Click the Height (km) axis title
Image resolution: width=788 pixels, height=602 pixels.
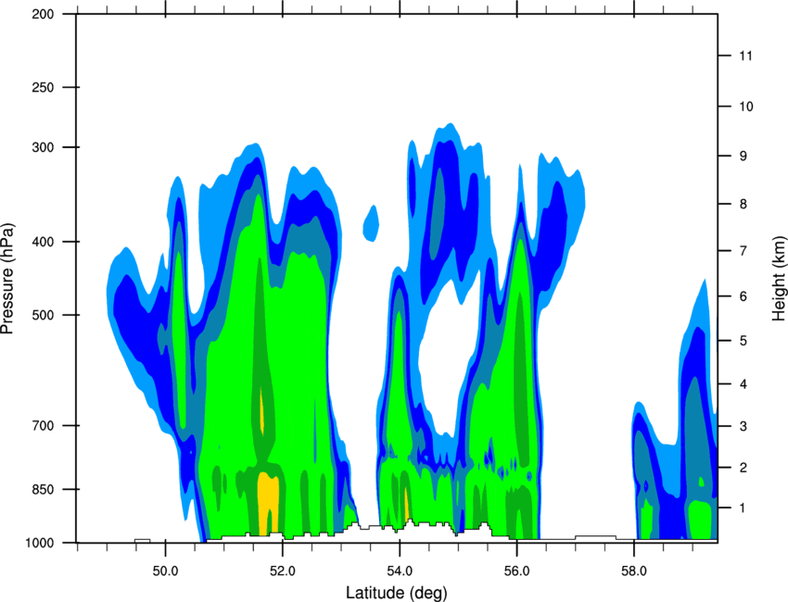pos(779,278)
